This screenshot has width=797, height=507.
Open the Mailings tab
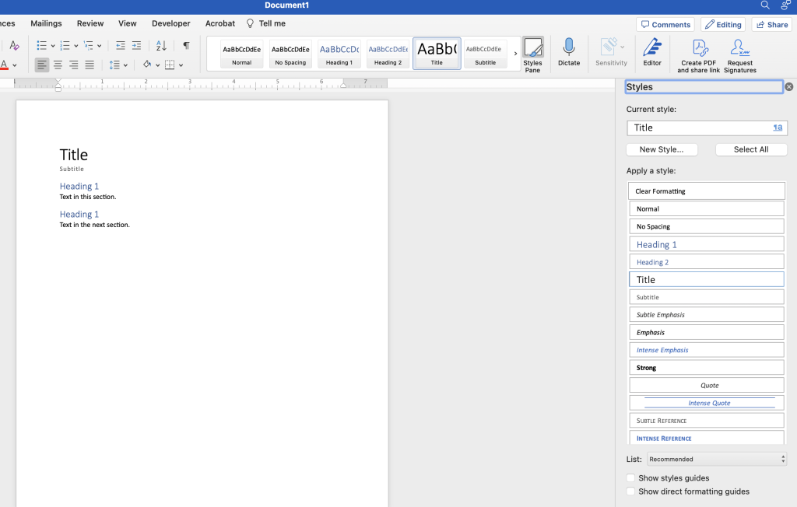click(46, 23)
